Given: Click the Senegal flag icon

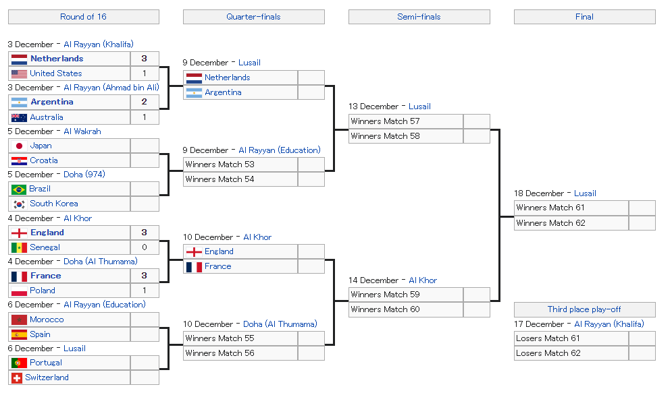Looking at the screenshot, I should [x=19, y=247].
